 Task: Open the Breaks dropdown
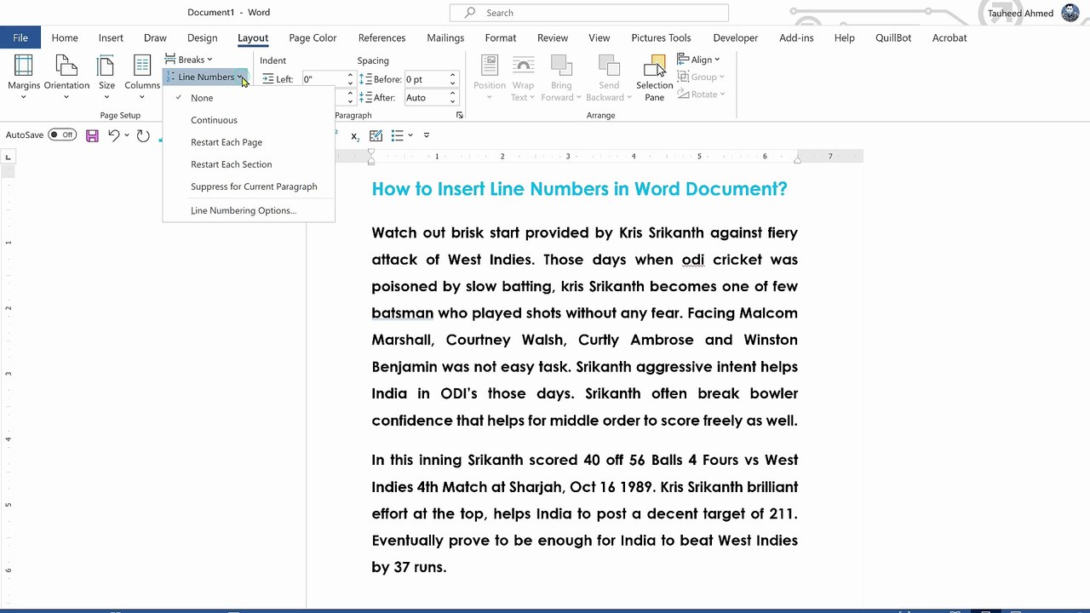tap(188, 60)
